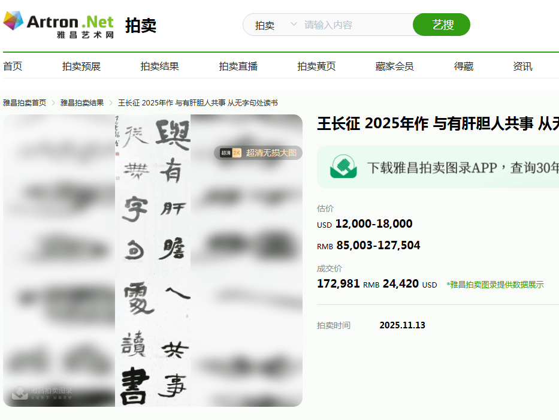Go to 首页 in navigation bar
Viewport: 559px width, 420px height.
click(x=13, y=67)
